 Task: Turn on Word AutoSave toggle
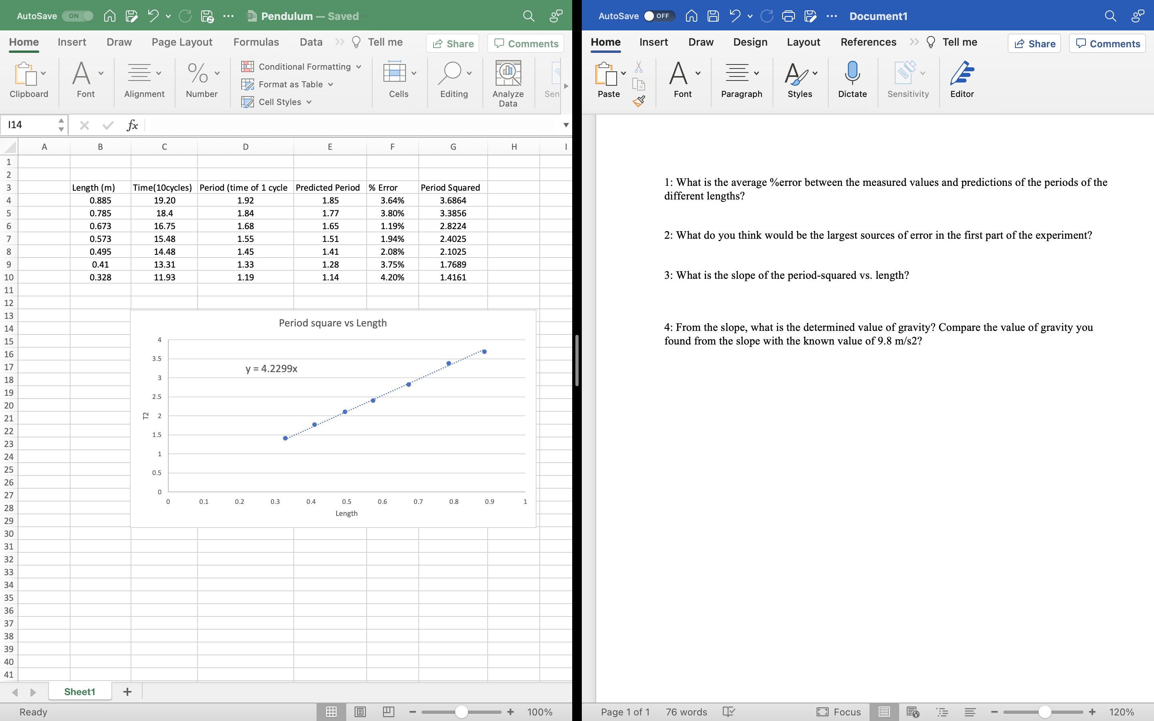pyautogui.click(x=659, y=16)
